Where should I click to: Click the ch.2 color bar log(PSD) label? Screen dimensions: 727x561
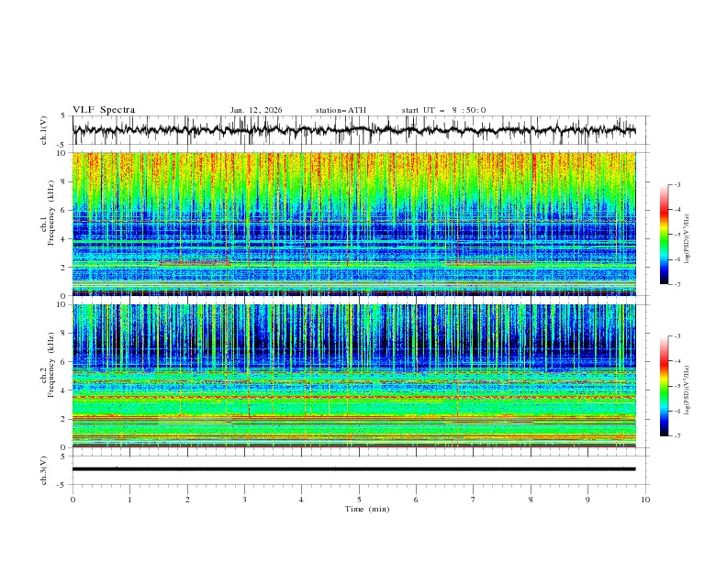(x=688, y=390)
